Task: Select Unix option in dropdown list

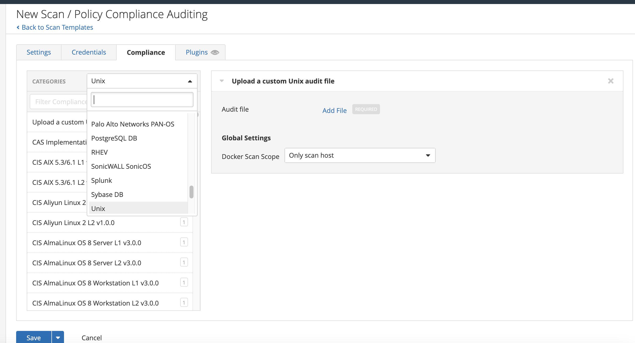Action: pos(138,208)
